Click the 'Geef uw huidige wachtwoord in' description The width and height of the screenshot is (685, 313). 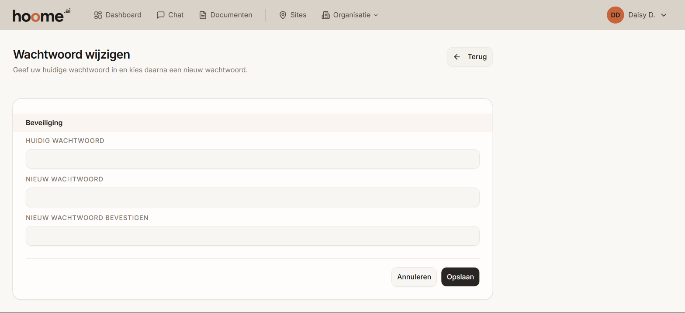130,70
